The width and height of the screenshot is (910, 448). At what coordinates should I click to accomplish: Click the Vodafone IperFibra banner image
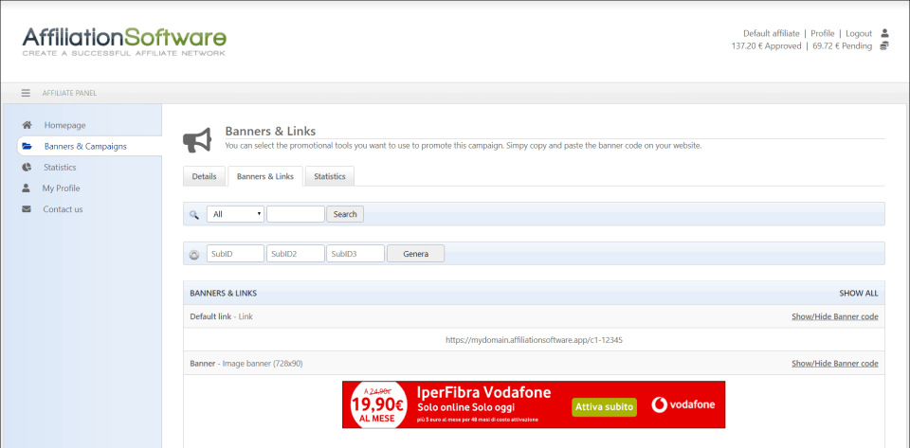click(x=534, y=404)
